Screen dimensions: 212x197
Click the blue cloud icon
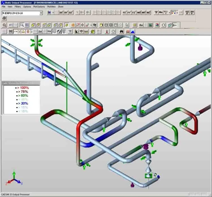coord(133,32)
